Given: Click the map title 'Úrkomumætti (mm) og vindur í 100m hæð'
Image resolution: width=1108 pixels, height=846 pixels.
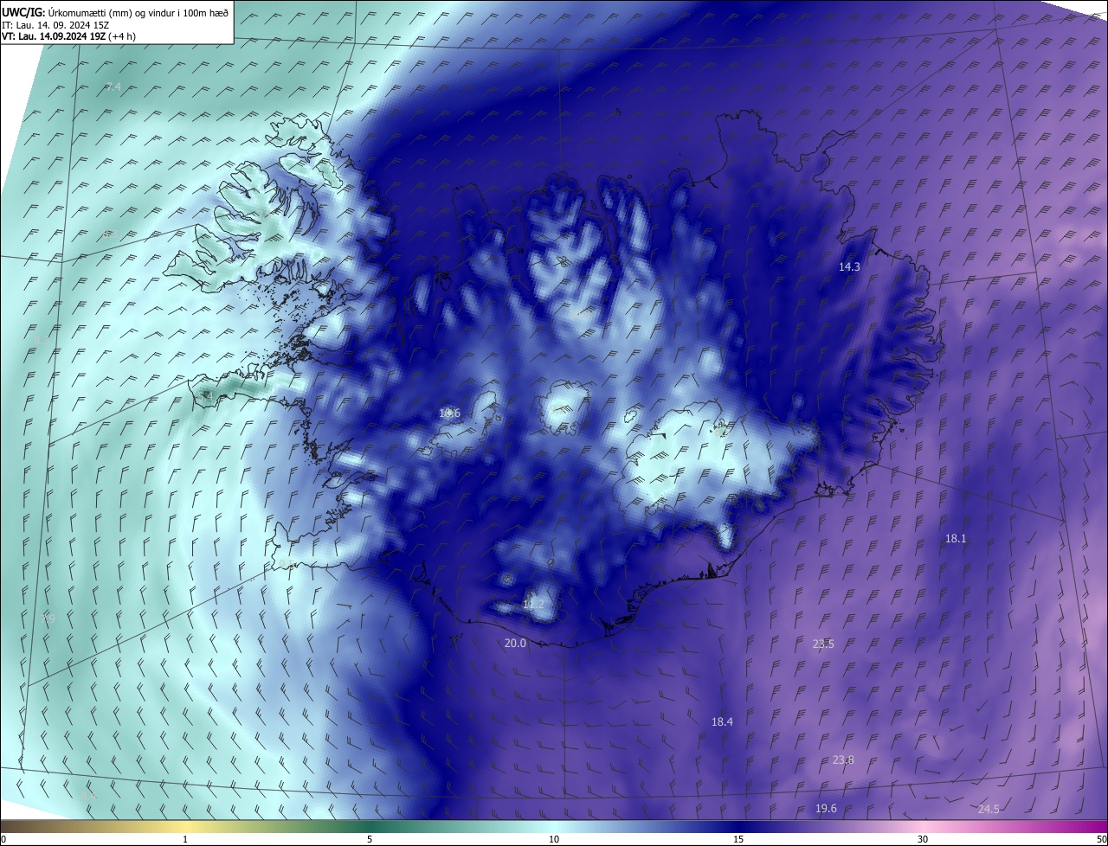Looking at the screenshot, I should 138,12.
